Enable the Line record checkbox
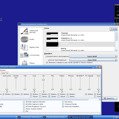Screen dimensions: 119x119 tap(31, 97)
